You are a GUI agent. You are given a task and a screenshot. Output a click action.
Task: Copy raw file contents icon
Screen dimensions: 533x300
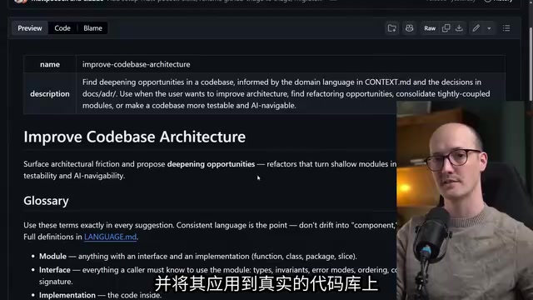[x=446, y=28]
